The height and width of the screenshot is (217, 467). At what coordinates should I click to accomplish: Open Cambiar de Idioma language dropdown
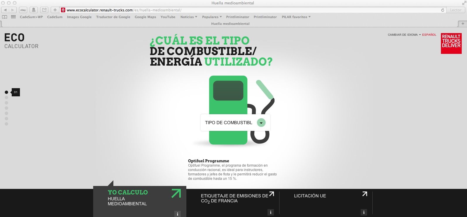coord(404,35)
